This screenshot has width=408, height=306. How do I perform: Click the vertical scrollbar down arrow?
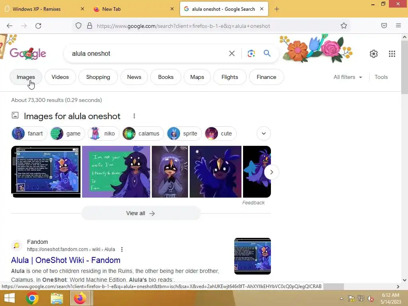coord(404,280)
